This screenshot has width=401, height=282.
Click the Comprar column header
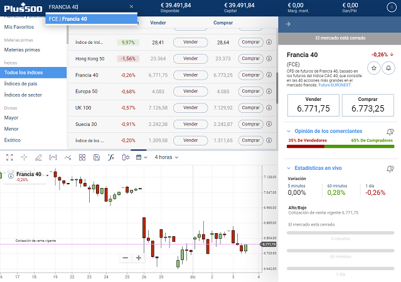(223, 23)
